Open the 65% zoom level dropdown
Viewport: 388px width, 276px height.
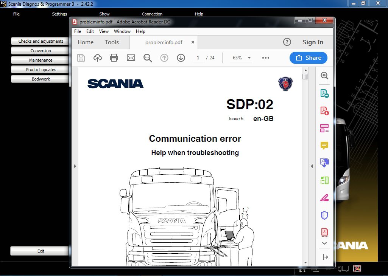pos(242,57)
